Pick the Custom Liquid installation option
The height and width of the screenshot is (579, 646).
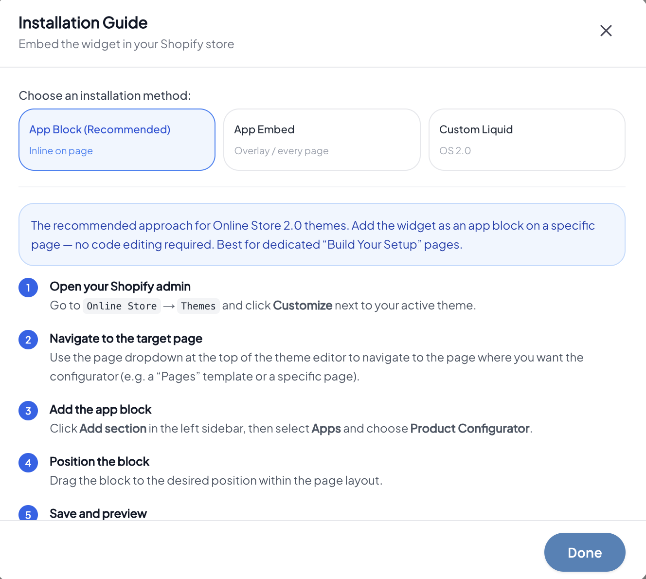click(x=527, y=140)
